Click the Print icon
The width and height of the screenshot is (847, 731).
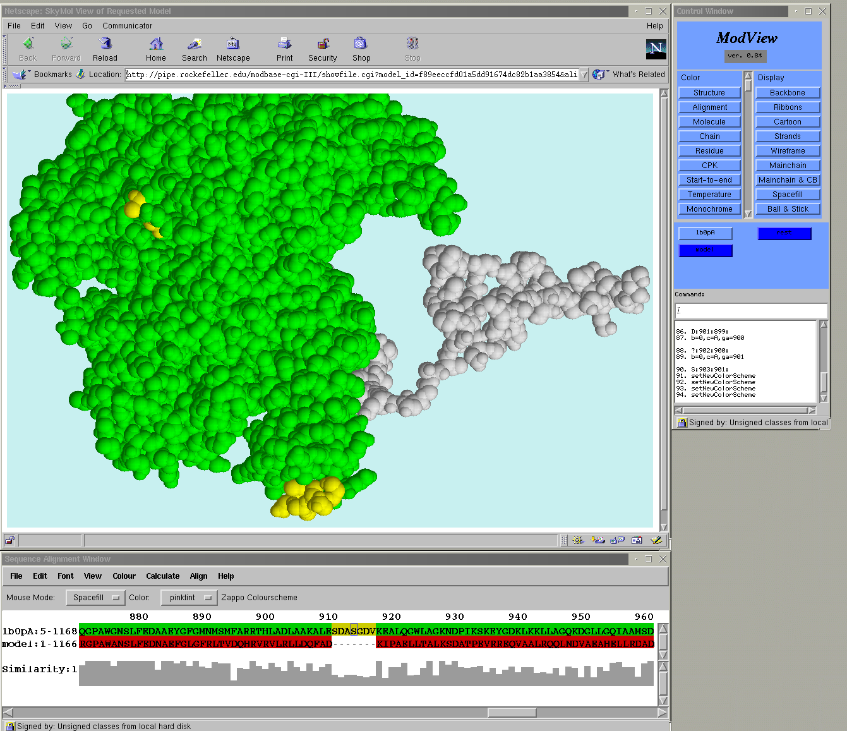pyautogui.click(x=284, y=44)
